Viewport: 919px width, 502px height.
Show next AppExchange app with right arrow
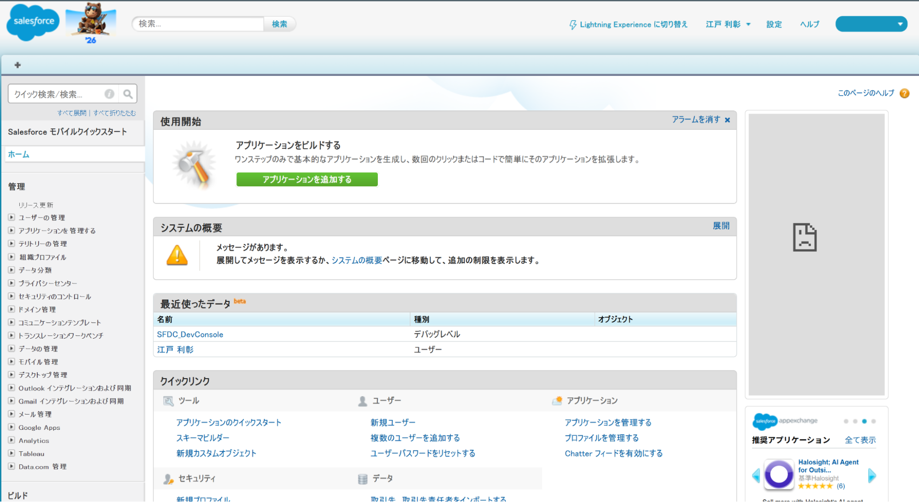click(872, 475)
